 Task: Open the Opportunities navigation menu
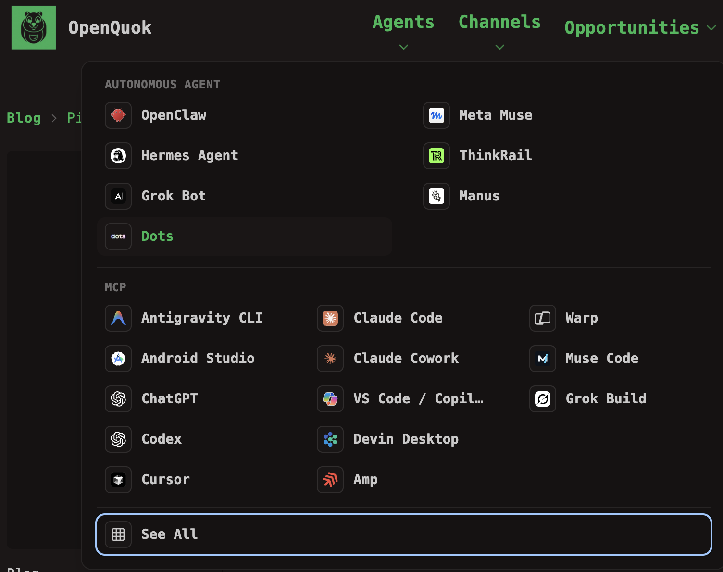pyautogui.click(x=632, y=28)
